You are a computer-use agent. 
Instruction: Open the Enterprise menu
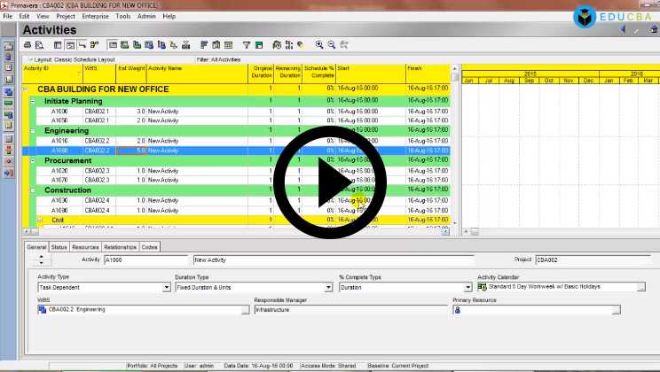point(96,16)
